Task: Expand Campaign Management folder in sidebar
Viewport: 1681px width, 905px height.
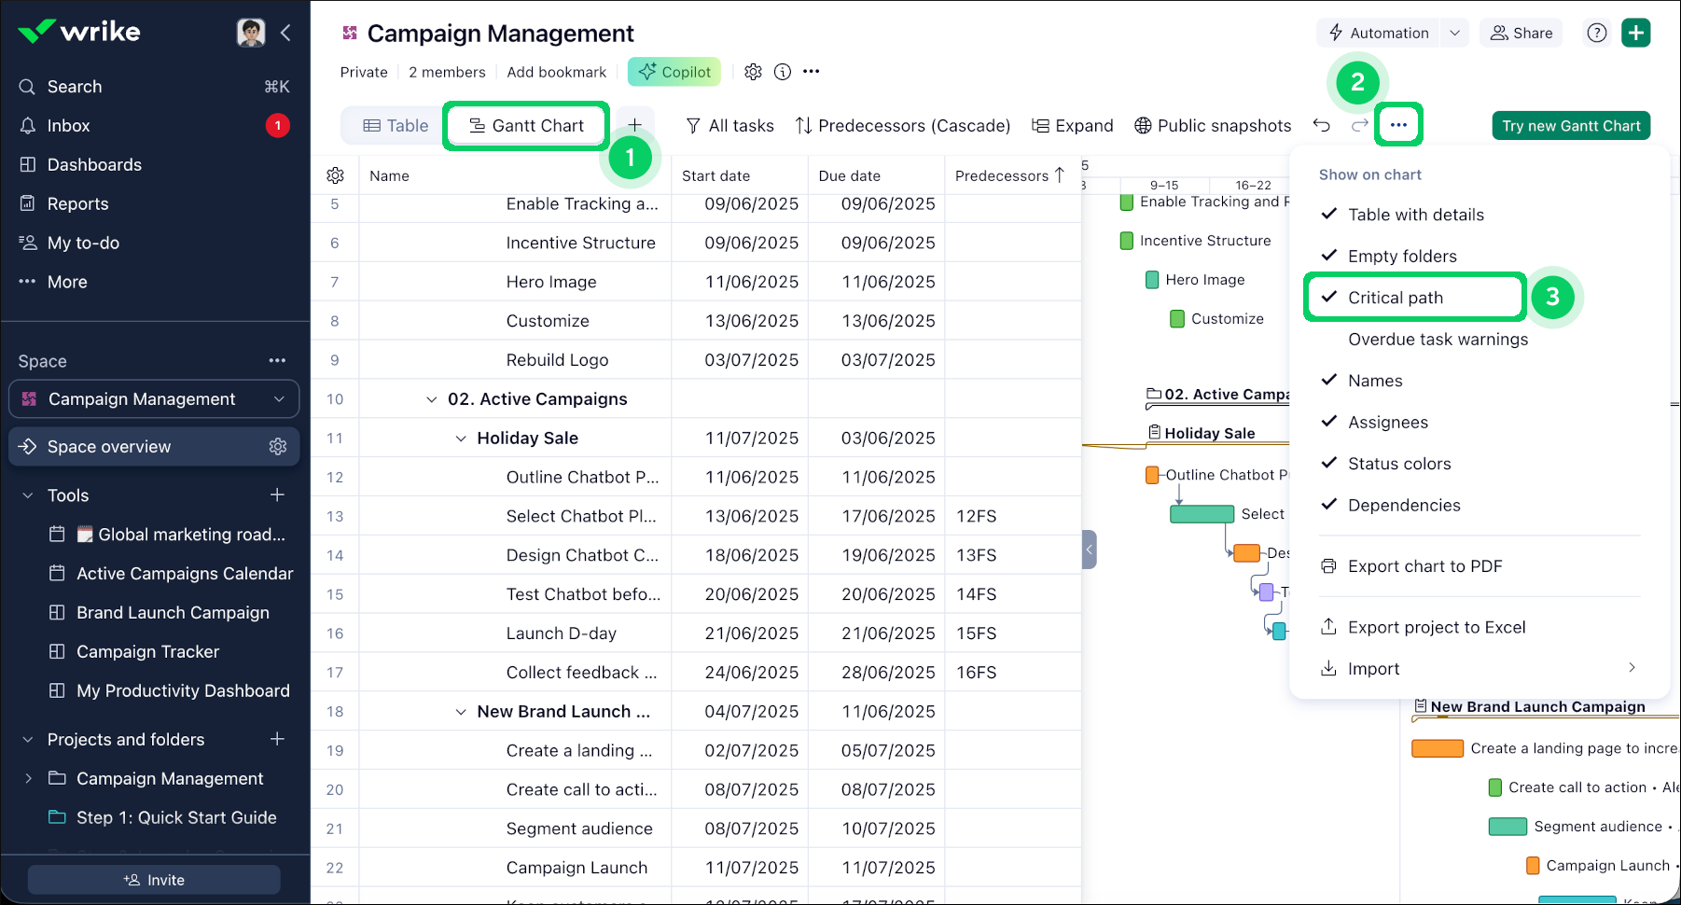Action: coord(28,779)
